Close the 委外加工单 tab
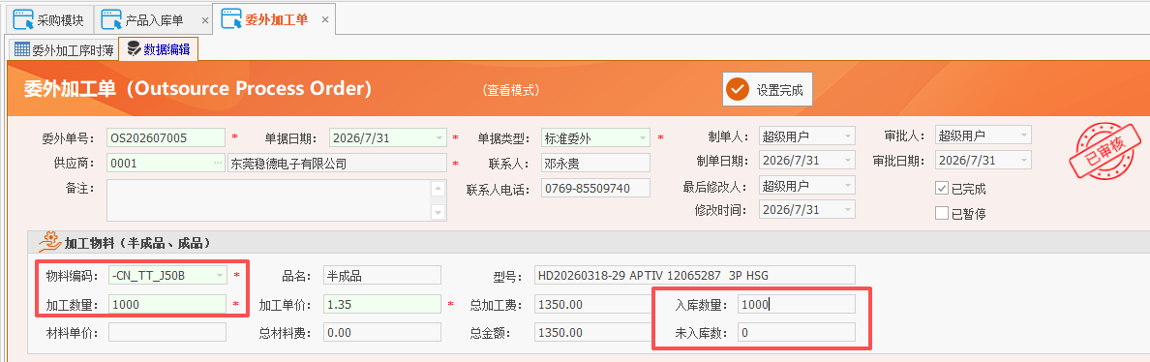 coord(325,18)
